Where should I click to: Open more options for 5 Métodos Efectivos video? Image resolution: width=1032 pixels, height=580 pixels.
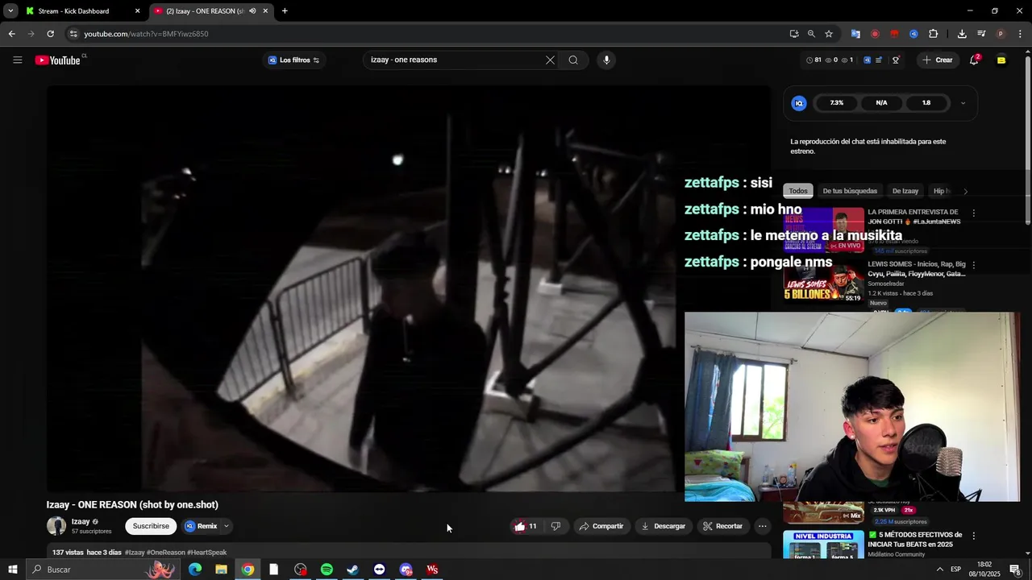point(974,536)
